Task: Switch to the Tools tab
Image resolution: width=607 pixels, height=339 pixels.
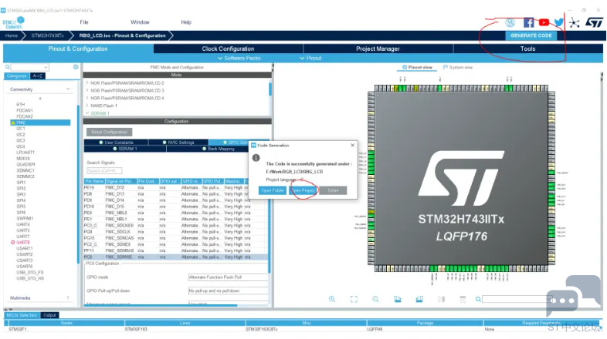Action: (527, 49)
